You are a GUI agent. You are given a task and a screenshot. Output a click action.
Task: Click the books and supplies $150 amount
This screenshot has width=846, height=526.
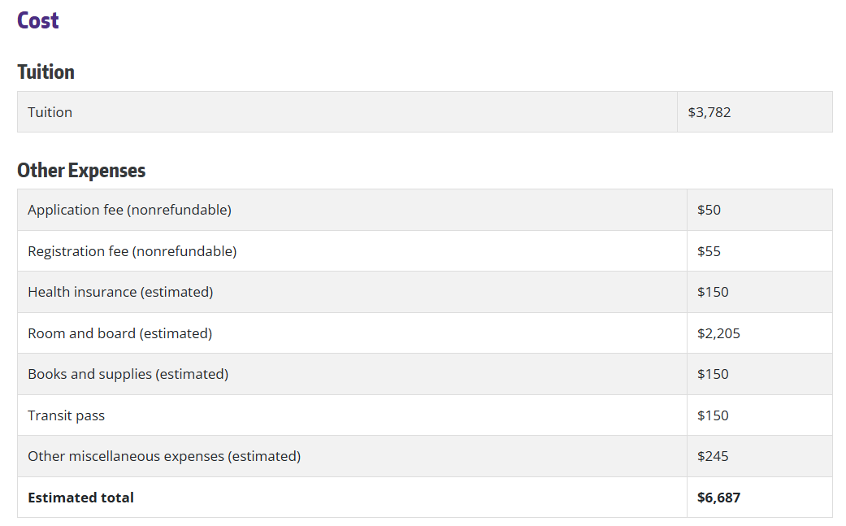click(713, 374)
